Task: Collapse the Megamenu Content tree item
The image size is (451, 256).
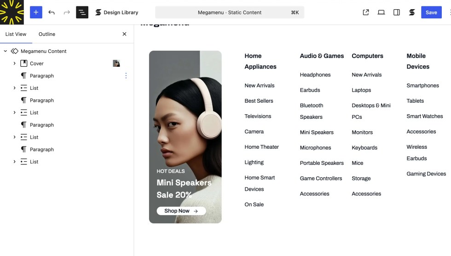Action: pos(5,51)
